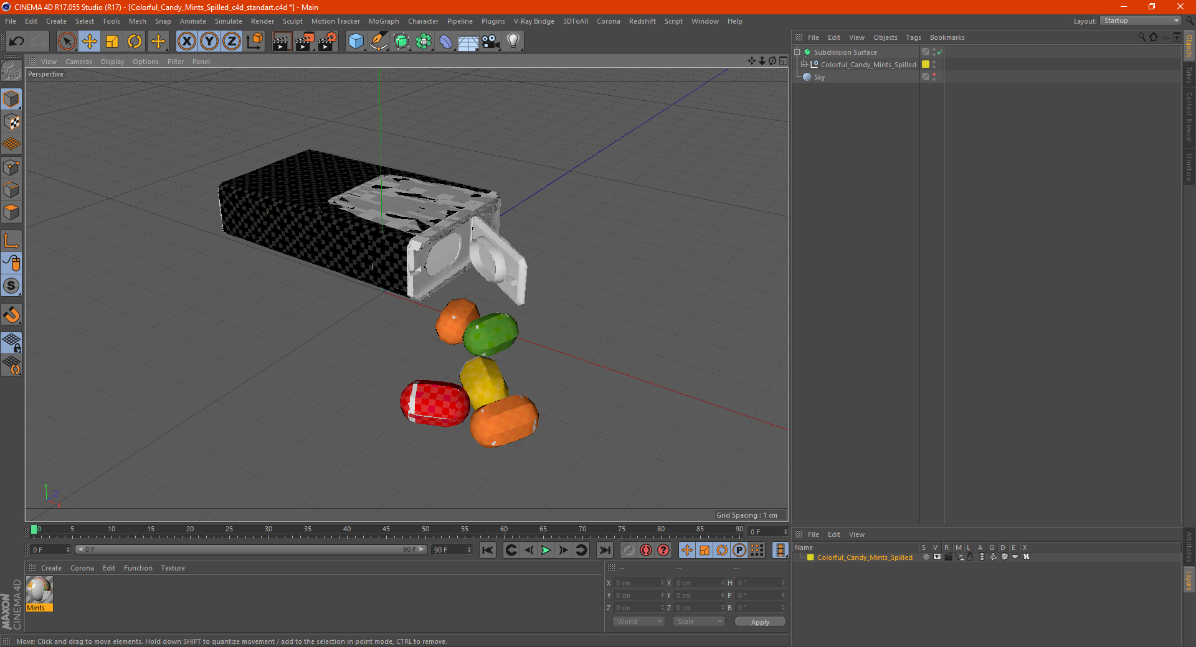The height and width of the screenshot is (647, 1196).
Task: Click the Undo arrow icon
Action: coord(16,42)
